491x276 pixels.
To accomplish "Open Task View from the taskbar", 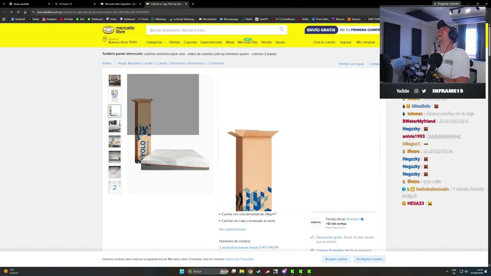I will pyautogui.click(x=233, y=271).
